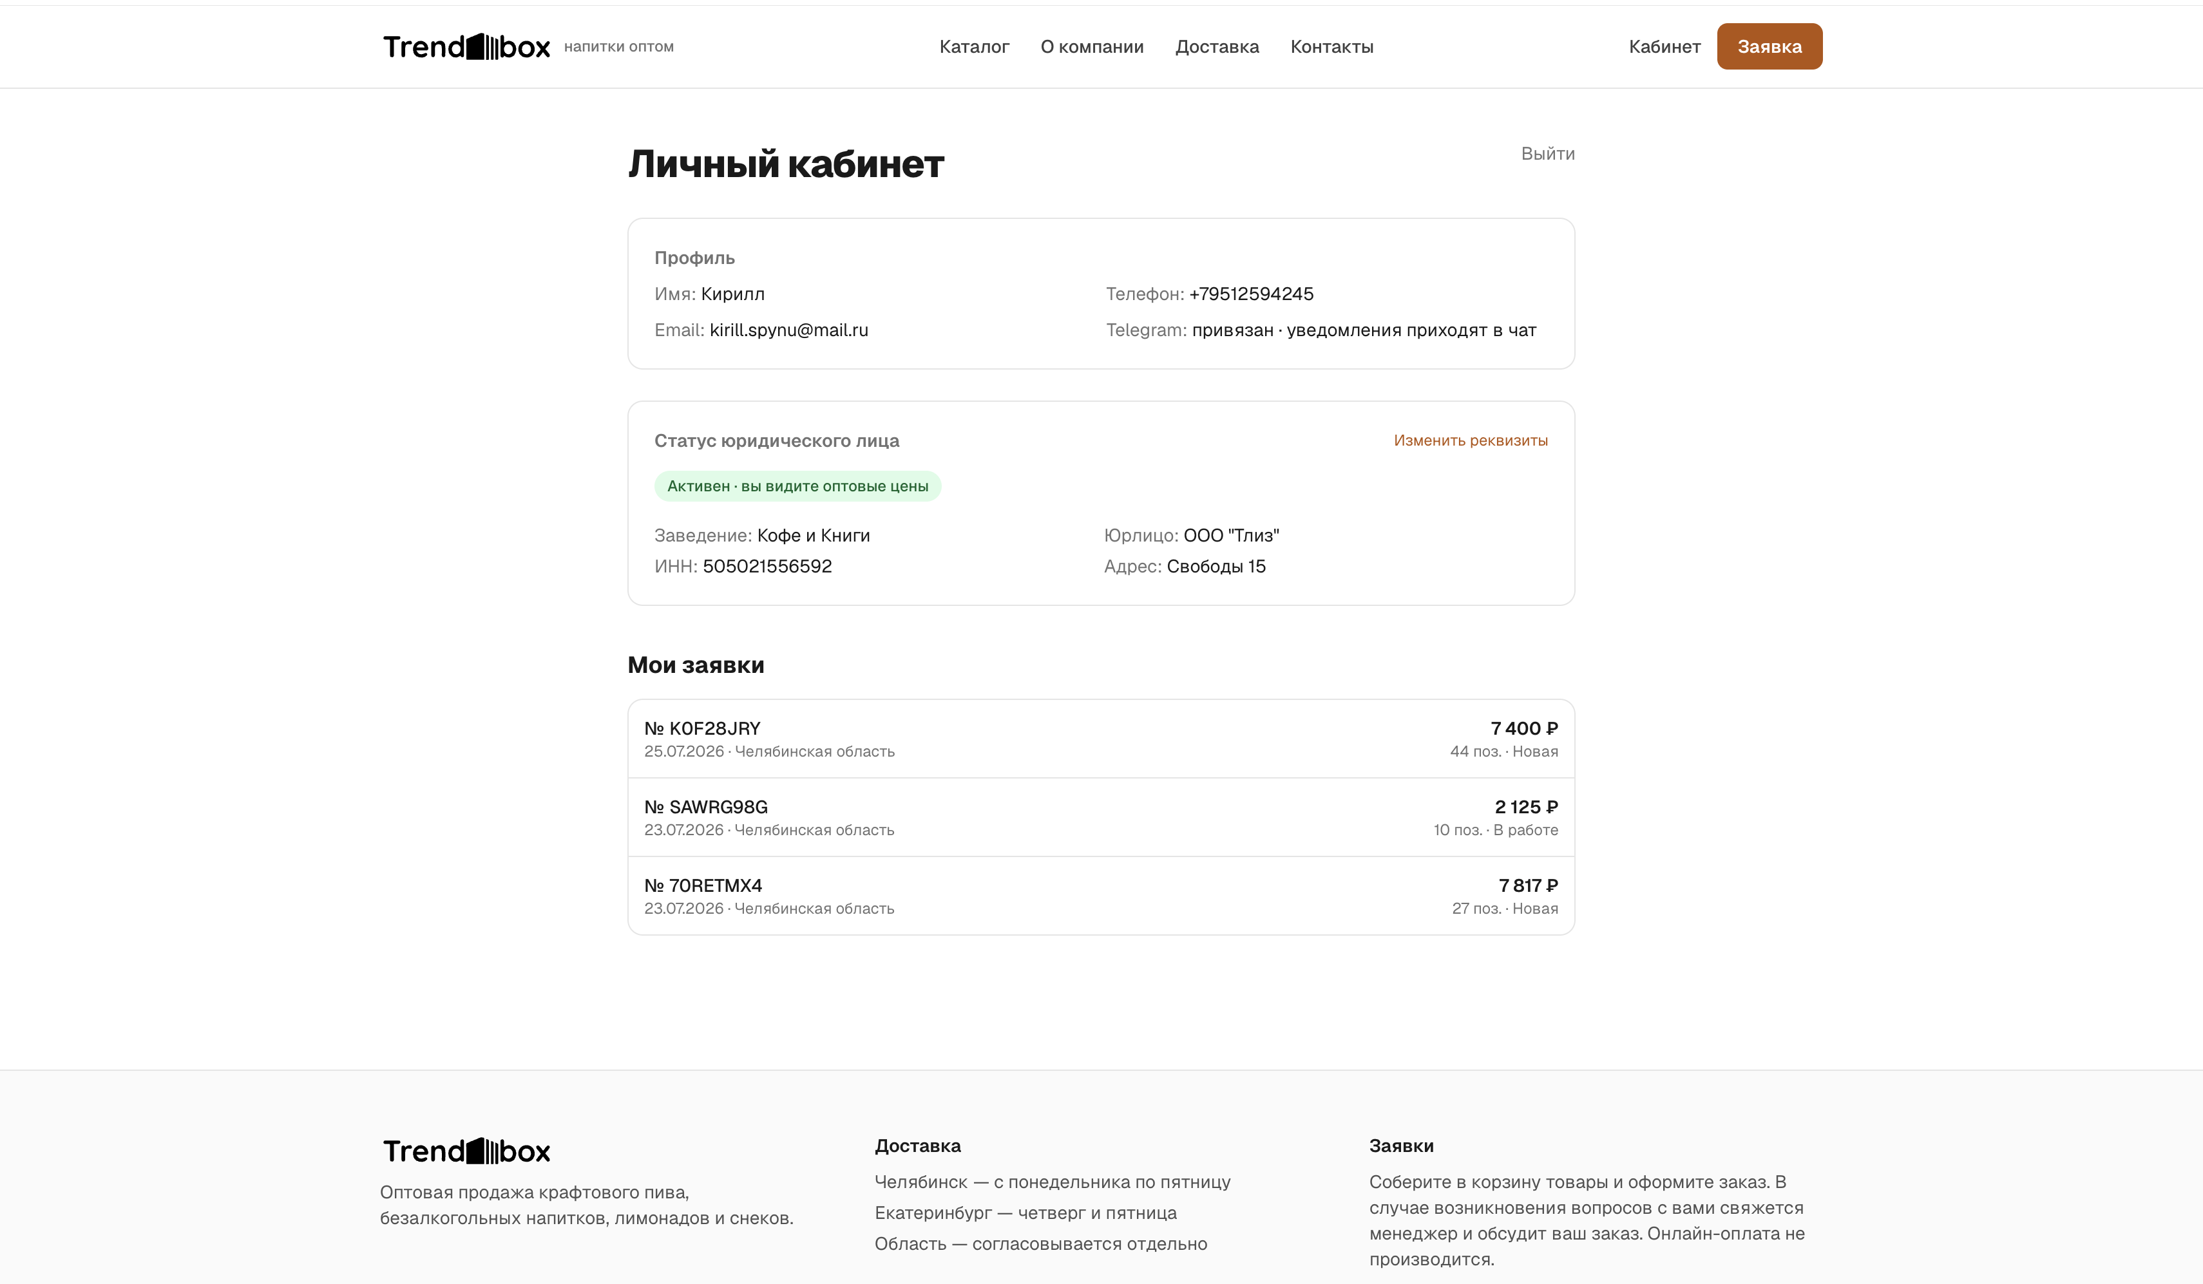Click the footer Заявки heading
The image size is (2203, 1284).
(1402, 1146)
